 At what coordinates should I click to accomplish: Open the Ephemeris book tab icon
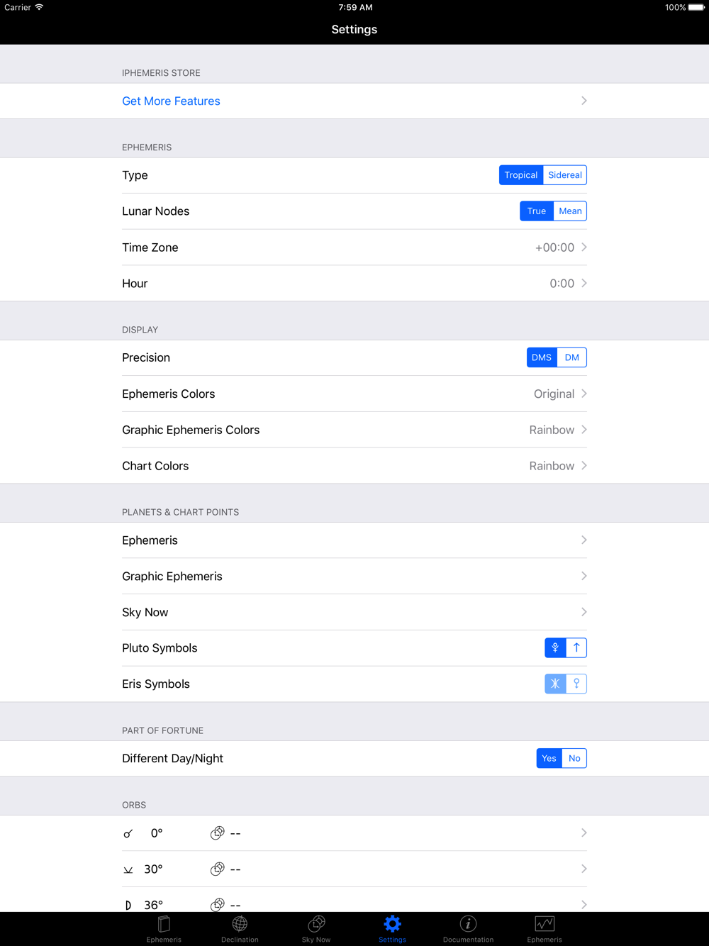164,928
